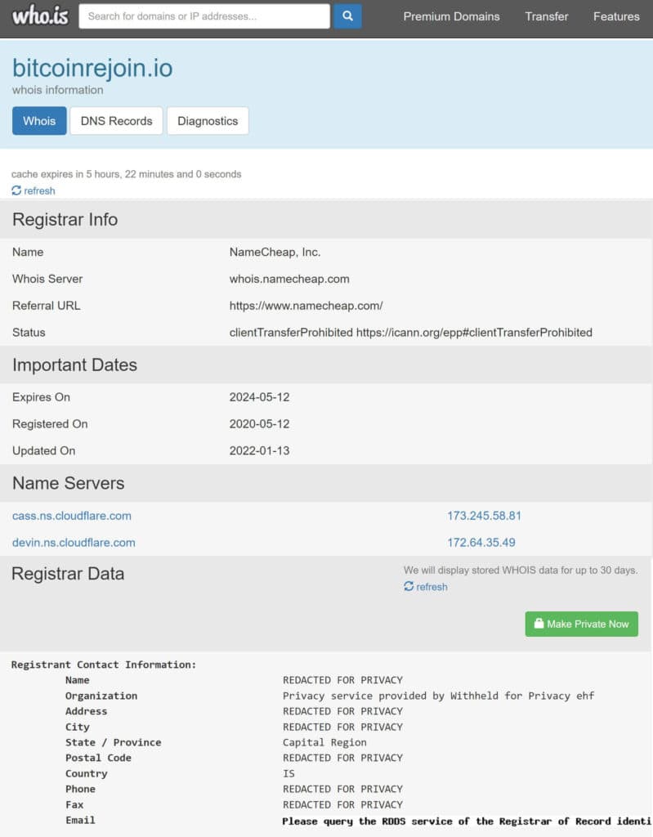
Task: Select 'Registrant Contact Information:' heading
Action: coord(104,665)
